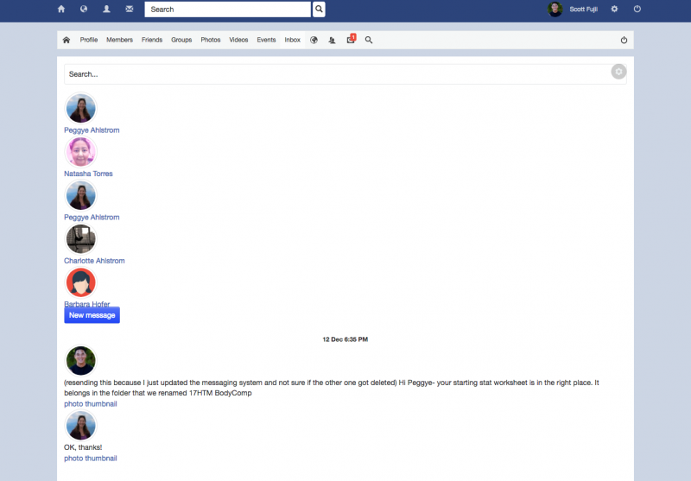Click the search magnifier in community toolbar
Screen dimensions: 691x481
click(x=369, y=40)
